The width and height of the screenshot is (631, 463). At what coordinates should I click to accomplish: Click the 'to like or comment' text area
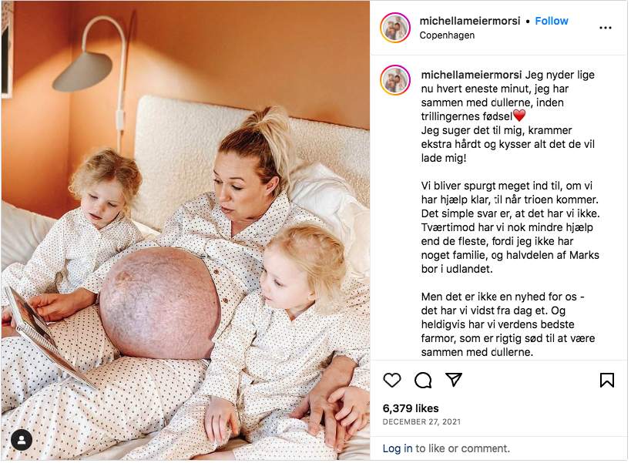click(x=462, y=448)
